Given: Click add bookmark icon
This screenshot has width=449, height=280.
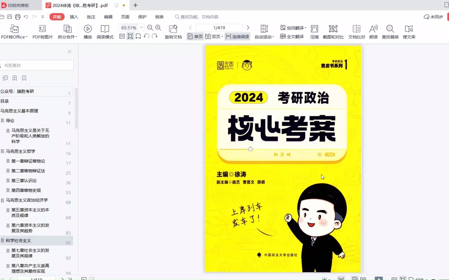Looking at the screenshot, I should click(15, 78).
